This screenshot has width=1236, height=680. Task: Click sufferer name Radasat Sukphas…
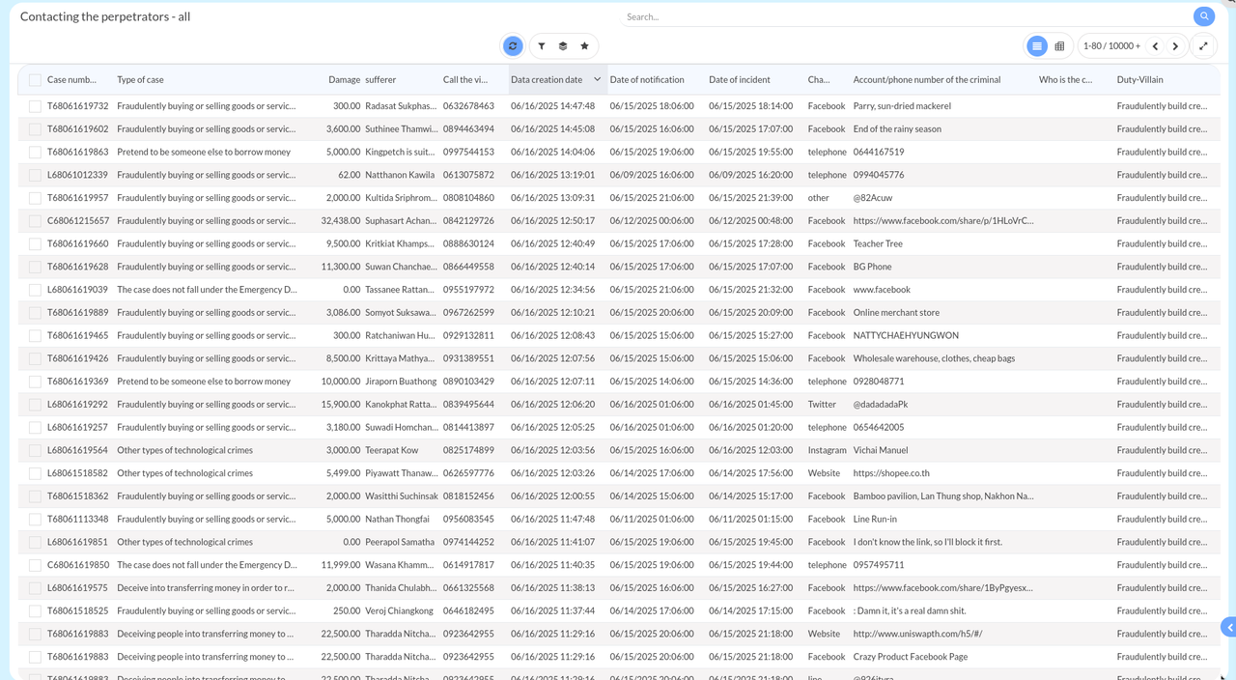[401, 106]
